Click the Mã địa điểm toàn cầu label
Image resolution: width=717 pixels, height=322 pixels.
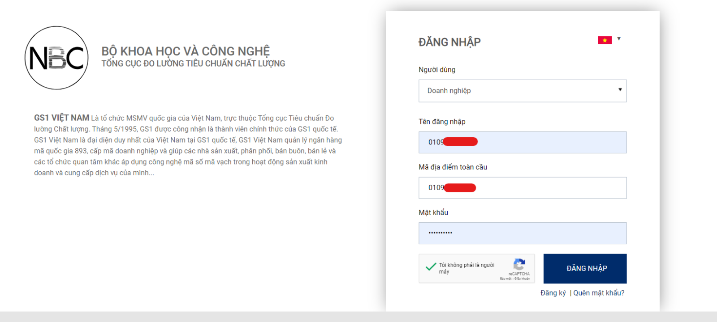pos(453,167)
